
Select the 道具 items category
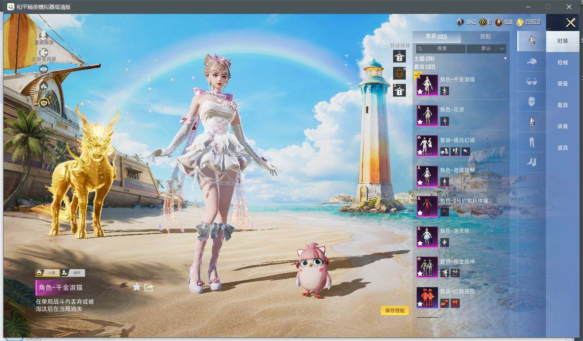(563, 148)
